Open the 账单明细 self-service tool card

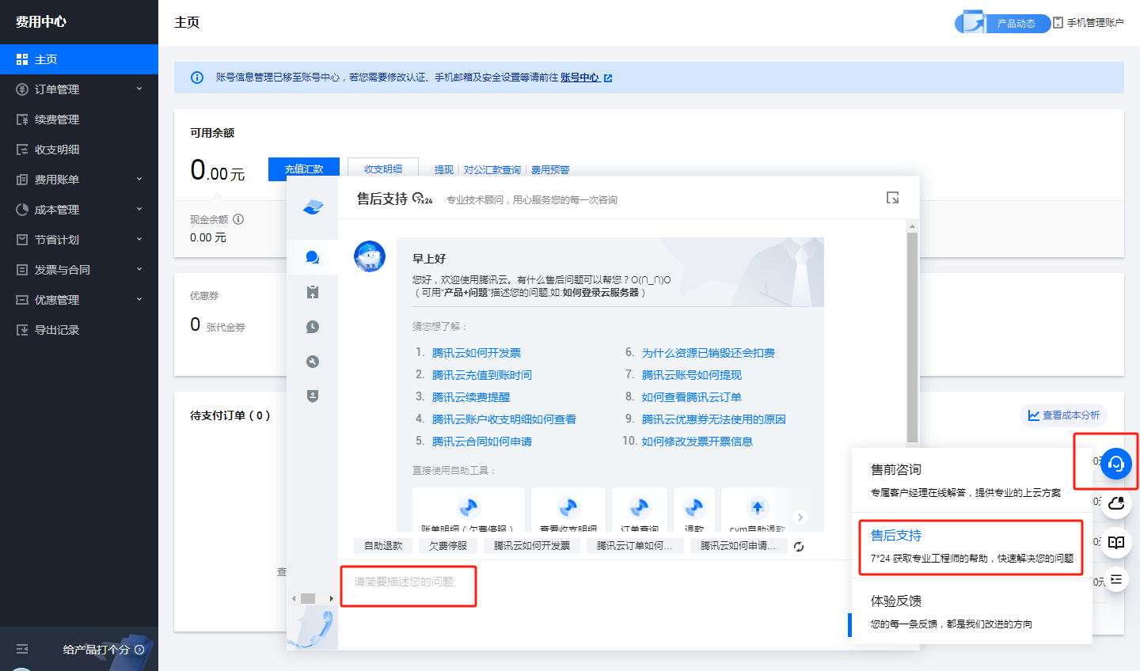468,510
